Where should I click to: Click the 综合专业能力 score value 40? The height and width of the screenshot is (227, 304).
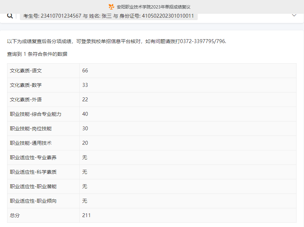coord(85,114)
